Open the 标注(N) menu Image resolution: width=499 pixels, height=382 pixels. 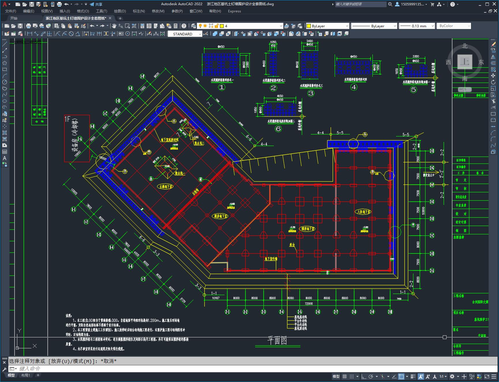pos(139,11)
